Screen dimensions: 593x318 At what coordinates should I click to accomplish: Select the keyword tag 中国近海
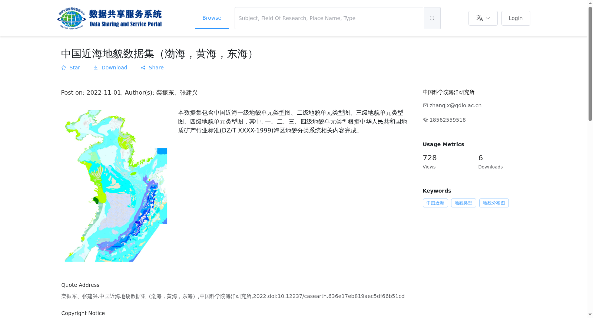pyautogui.click(x=435, y=203)
